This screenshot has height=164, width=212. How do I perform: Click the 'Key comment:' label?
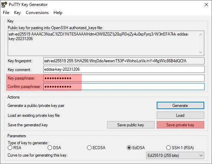(19, 70)
